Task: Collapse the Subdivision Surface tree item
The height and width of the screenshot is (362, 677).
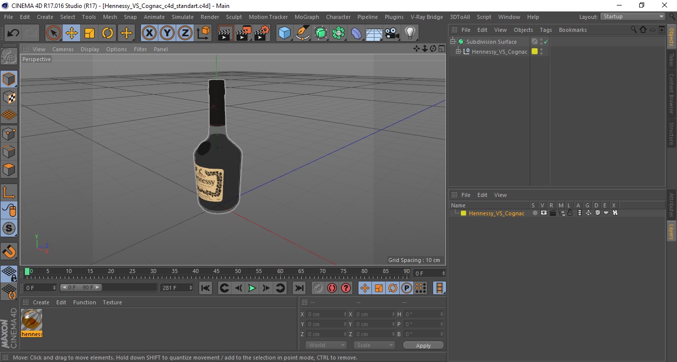Action: [453, 42]
